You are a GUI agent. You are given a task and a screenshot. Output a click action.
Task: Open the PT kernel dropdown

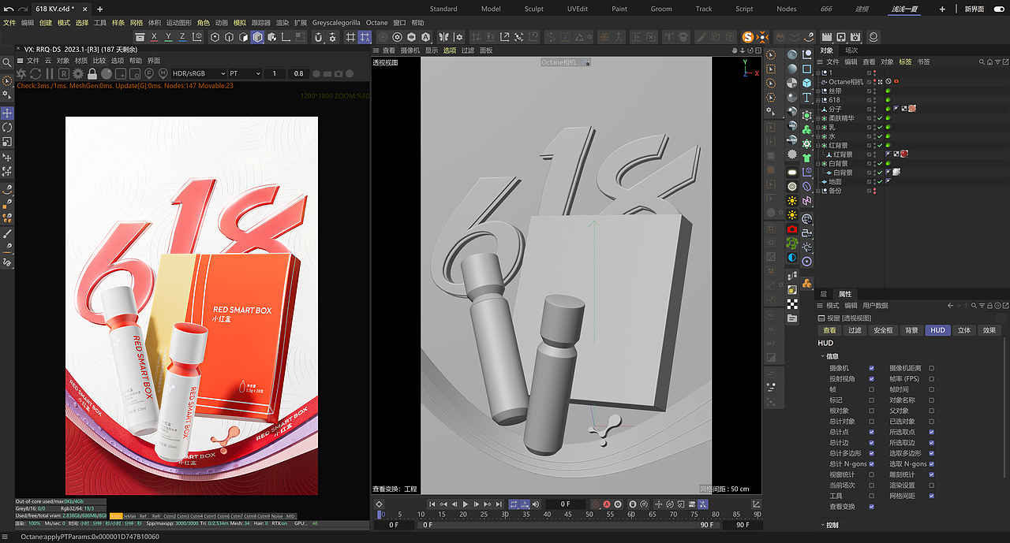(x=245, y=73)
